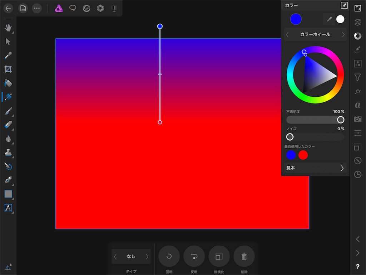366x275 pixels.
Task: Select the Flood Fill bucket tool
Action: tap(8, 83)
